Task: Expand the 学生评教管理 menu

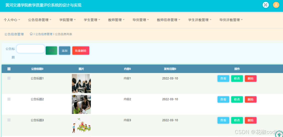Action: point(200,20)
